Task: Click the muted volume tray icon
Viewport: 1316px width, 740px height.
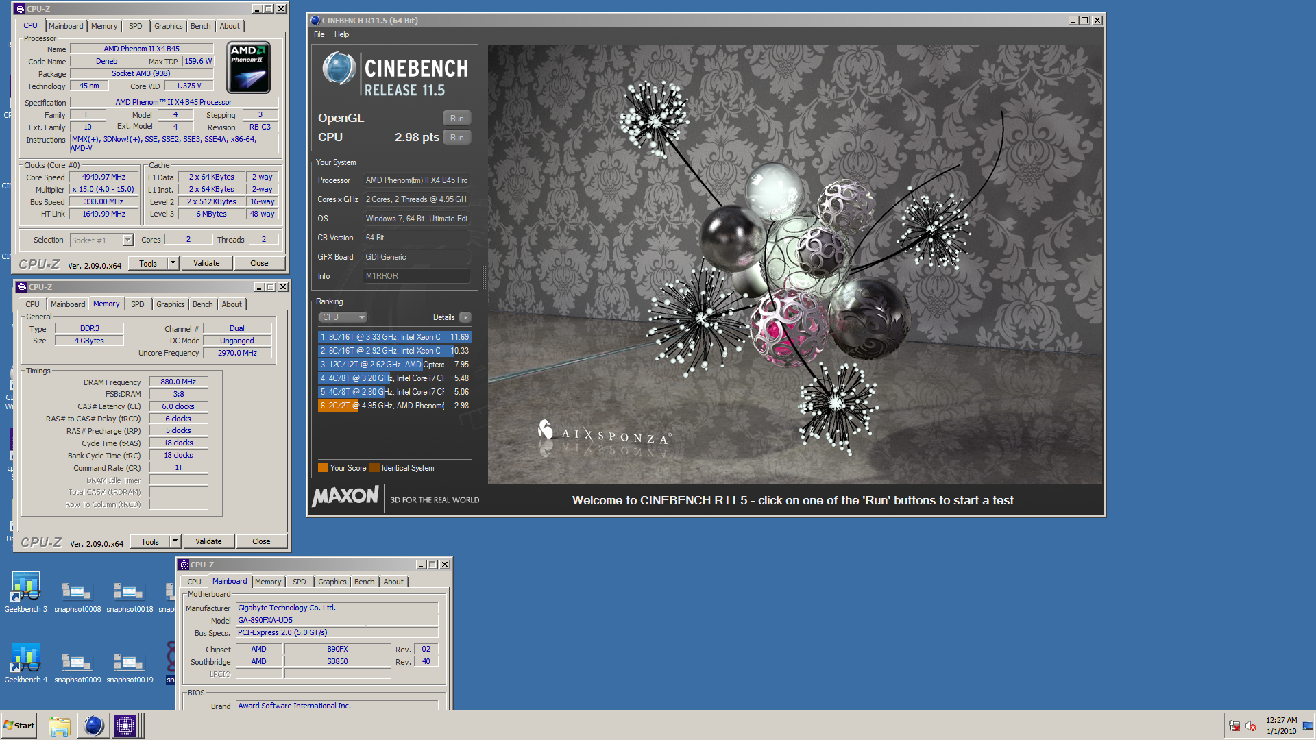Action: (x=1251, y=726)
